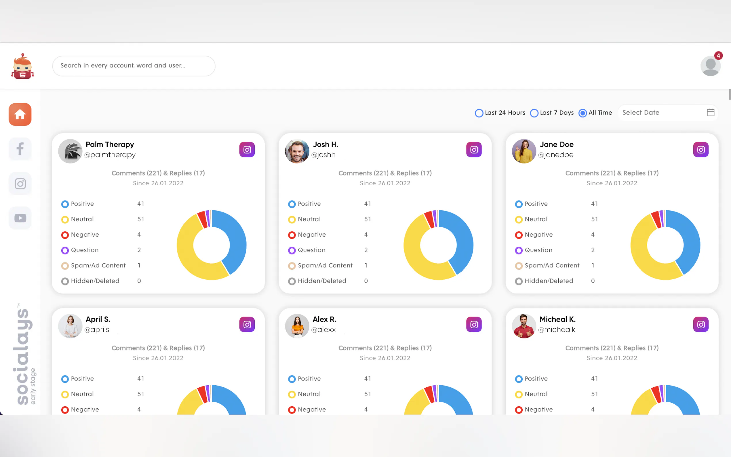
Task: Click Instagram badge on Micheal K. card
Action: [700, 324]
